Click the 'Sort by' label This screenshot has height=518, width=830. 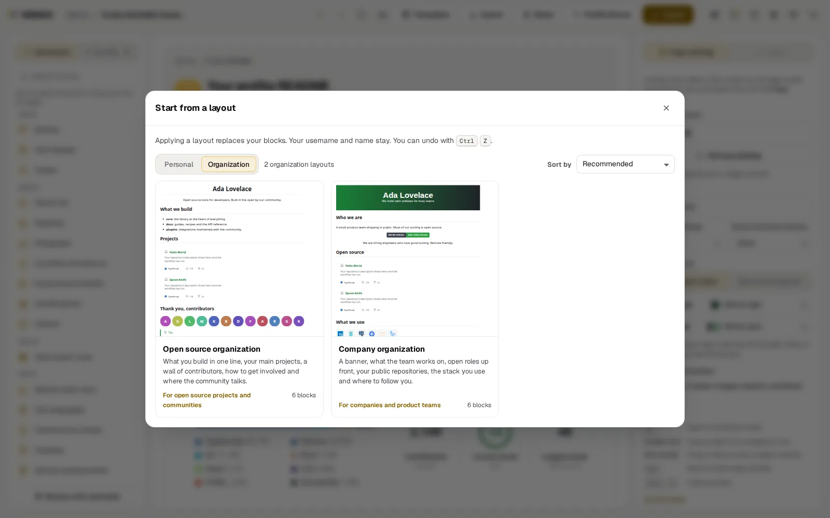tap(559, 164)
